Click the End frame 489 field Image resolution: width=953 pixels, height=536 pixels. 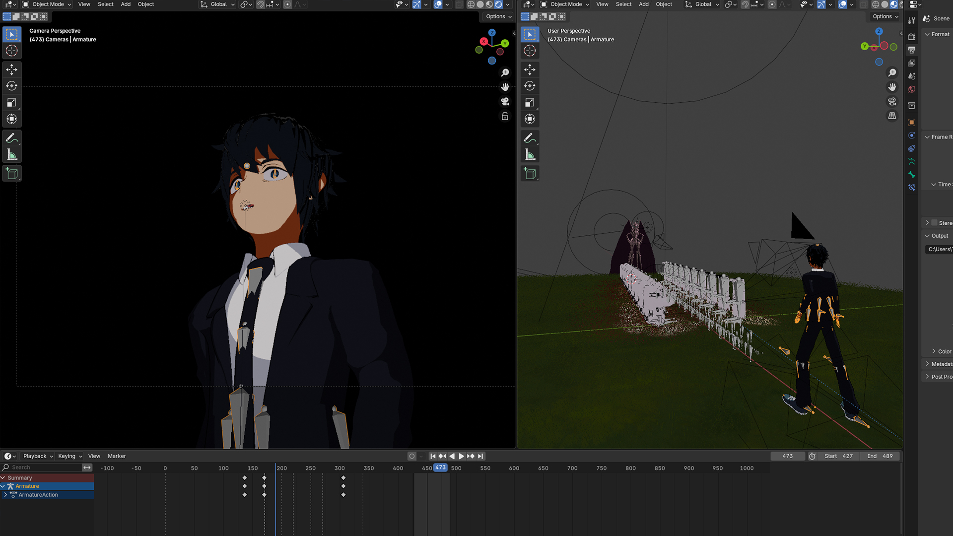click(x=881, y=456)
